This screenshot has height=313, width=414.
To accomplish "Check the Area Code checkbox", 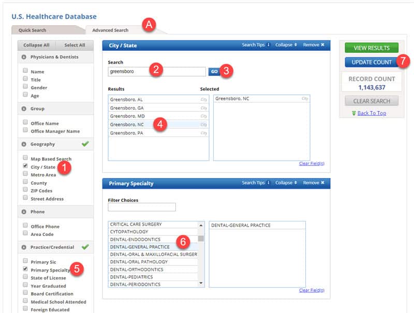I will click(25, 233).
